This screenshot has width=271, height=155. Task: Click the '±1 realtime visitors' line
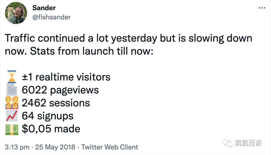pos(66,77)
